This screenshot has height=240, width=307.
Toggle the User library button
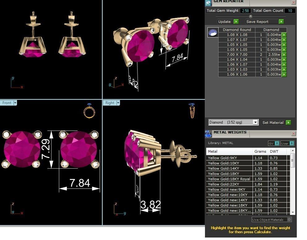click(x=287, y=143)
